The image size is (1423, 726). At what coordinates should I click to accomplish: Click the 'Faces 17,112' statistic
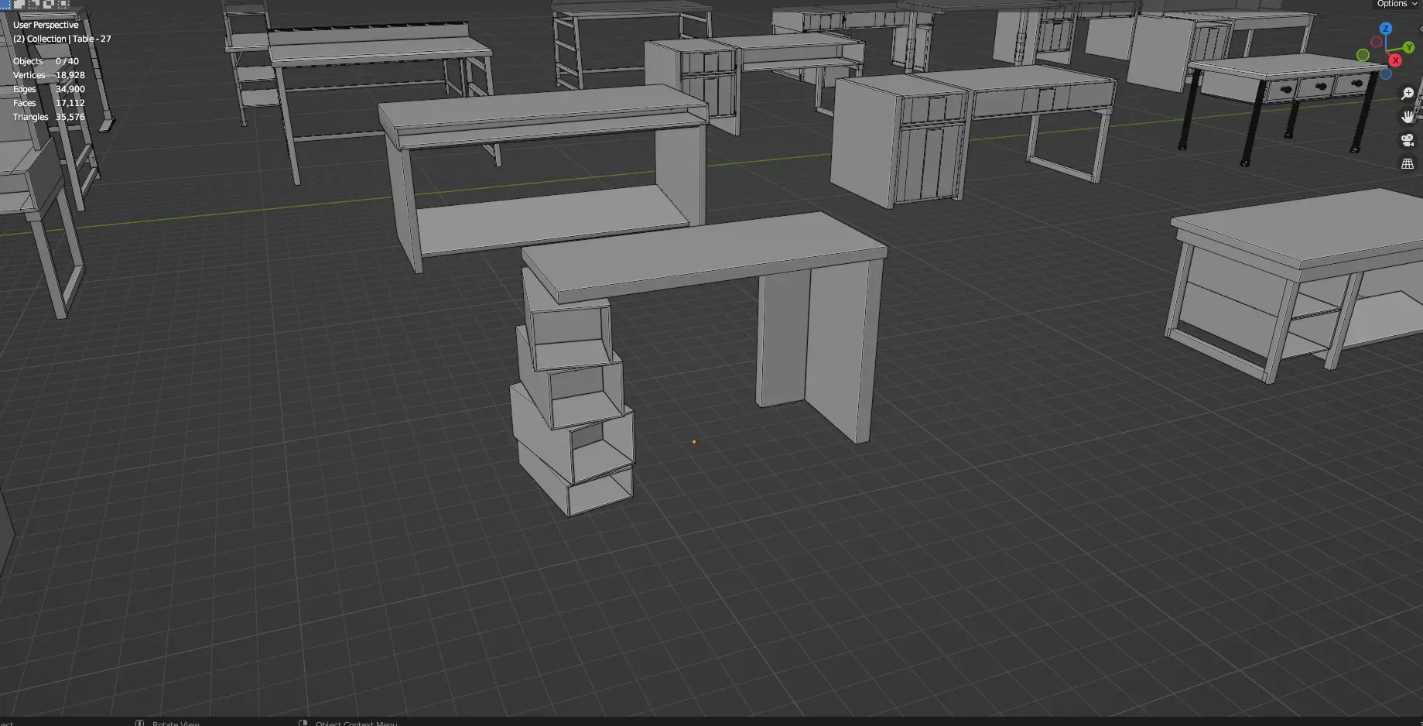pos(49,103)
